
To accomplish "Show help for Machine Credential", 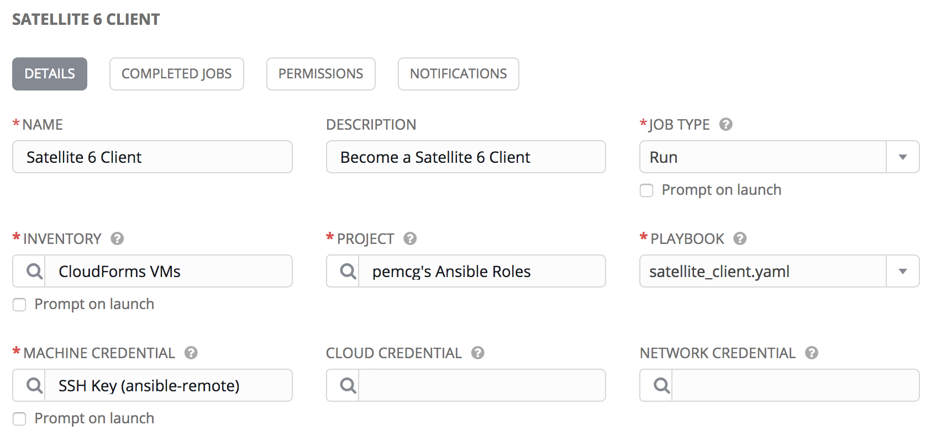I will pos(191,353).
